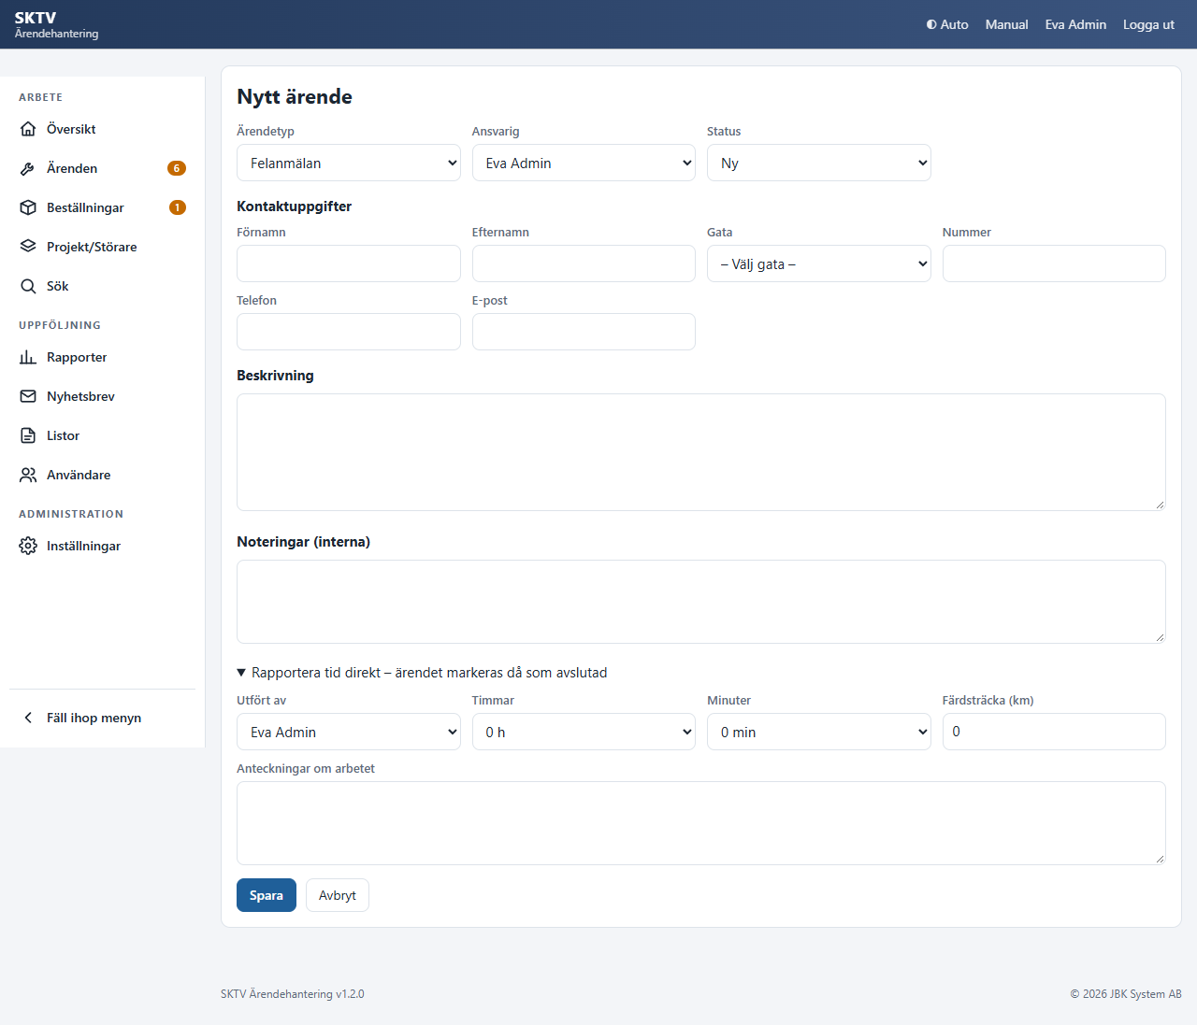1197x1025 pixels.
Task: Click the Projekt/Störare layers icon
Action: [28, 247]
